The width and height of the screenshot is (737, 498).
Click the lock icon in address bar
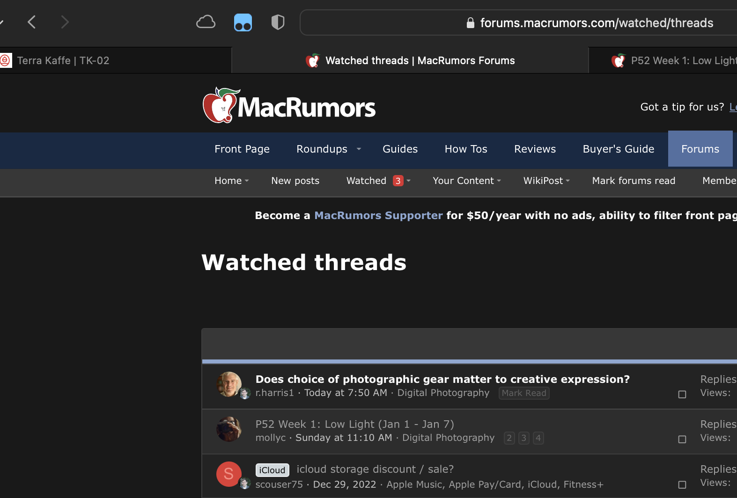tap(471, 23)
